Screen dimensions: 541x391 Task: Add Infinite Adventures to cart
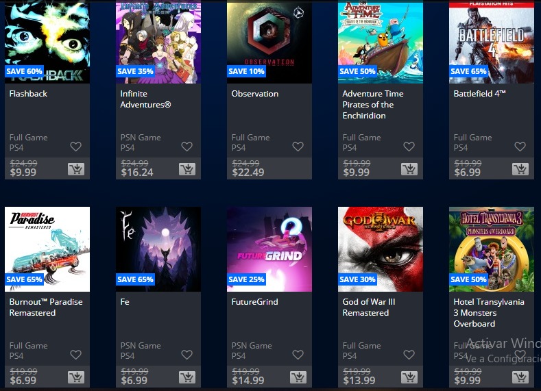(x=187, y=169)
